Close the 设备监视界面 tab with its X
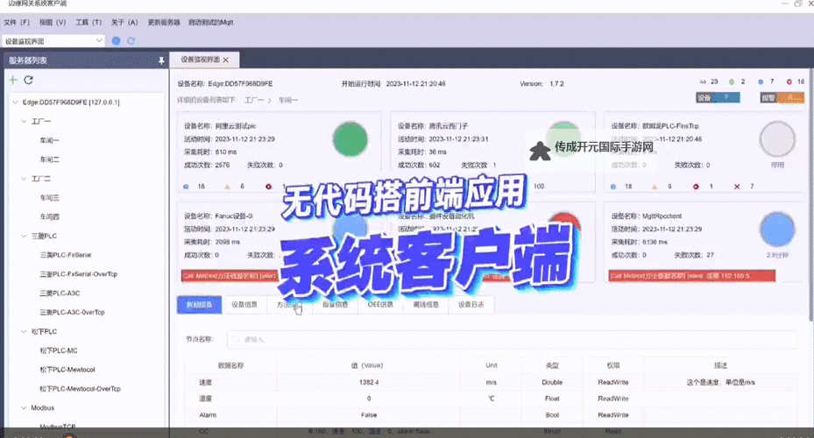 226,60
